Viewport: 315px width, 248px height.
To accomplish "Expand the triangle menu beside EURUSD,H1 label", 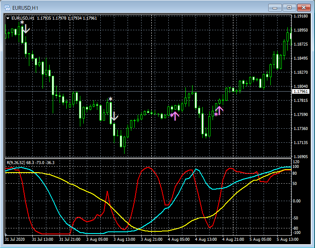I will pos(8,18).
